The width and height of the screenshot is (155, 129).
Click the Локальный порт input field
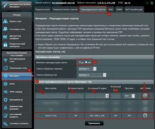coord(116,96)
